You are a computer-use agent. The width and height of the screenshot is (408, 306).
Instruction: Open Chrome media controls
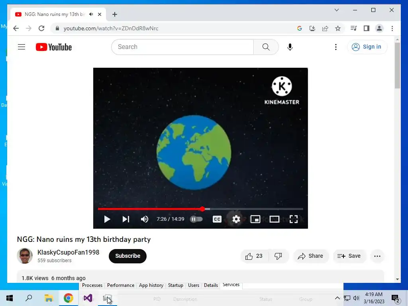coord(353,28)
